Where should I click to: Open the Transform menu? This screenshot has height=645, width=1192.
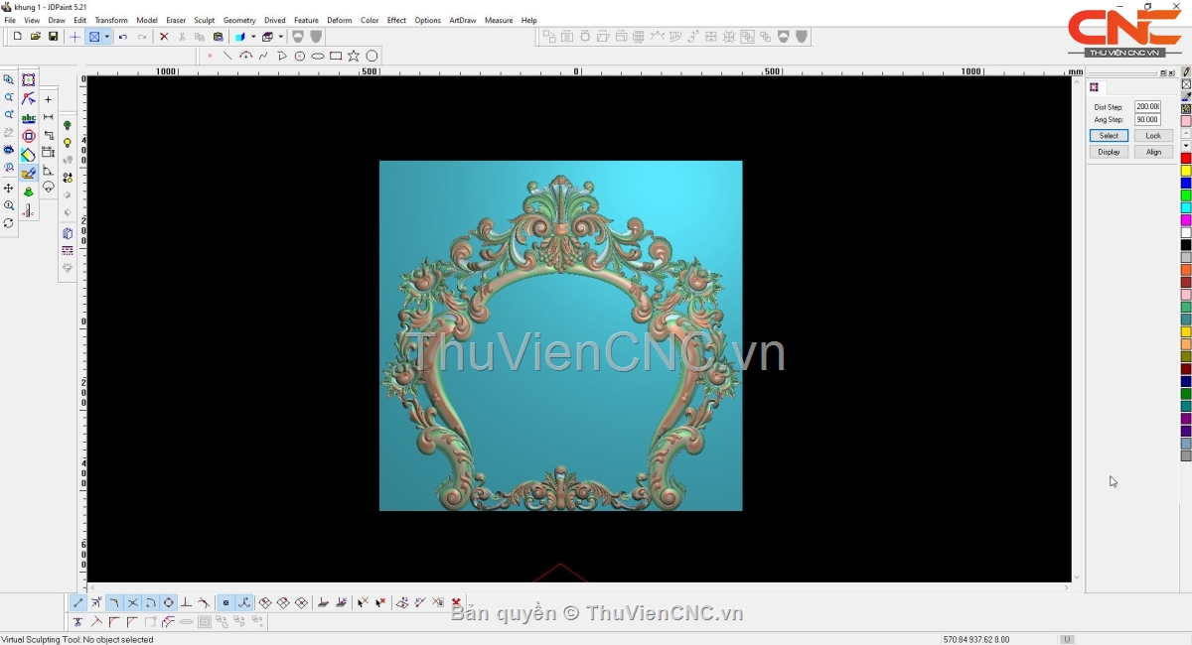pyautogui.click(x=111, y=20)
